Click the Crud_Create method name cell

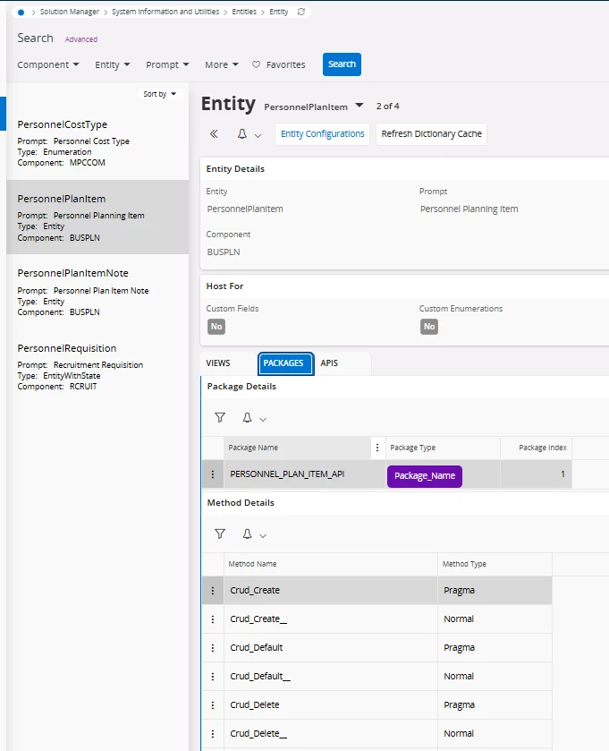pos(331,591)
